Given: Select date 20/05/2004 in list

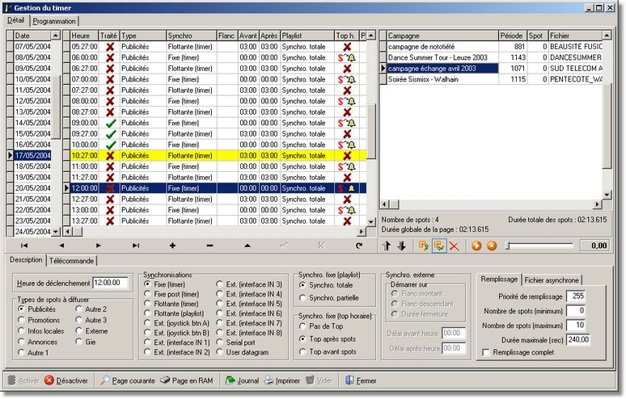Looking at the screenshot, I should (32, 188).
